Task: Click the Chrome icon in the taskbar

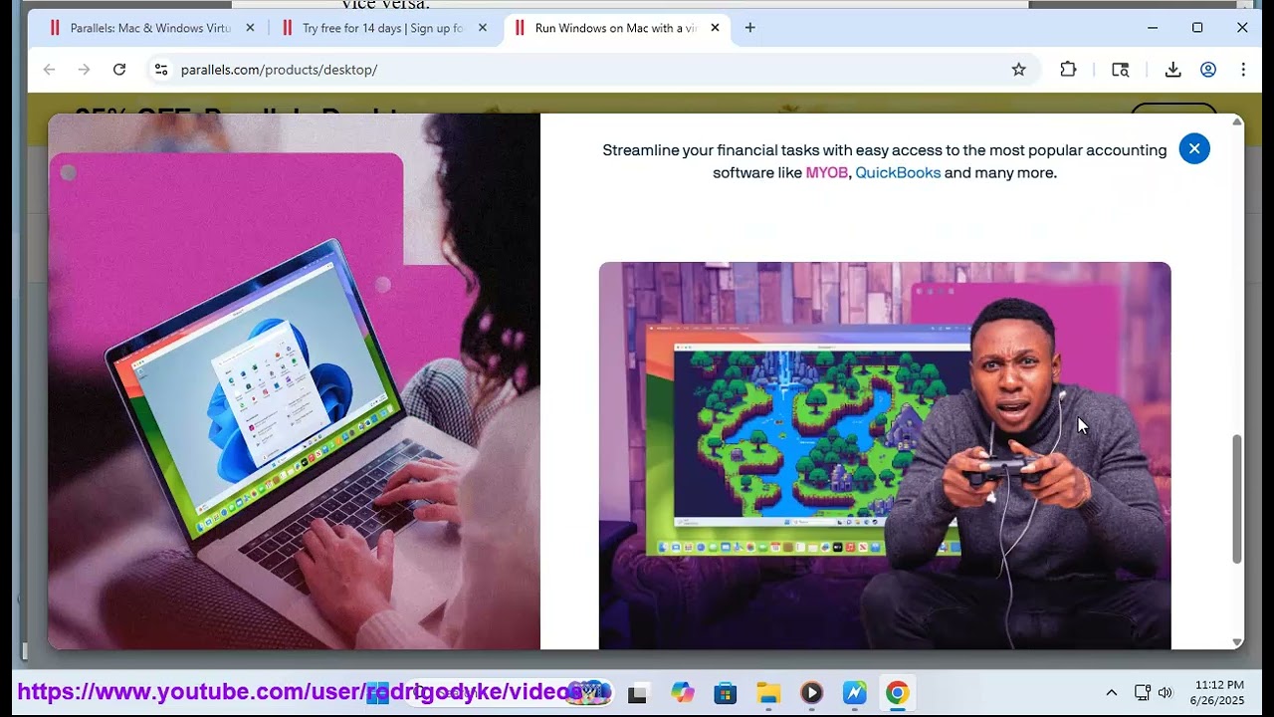Action: pyautogui.click(x=897, y=693)
